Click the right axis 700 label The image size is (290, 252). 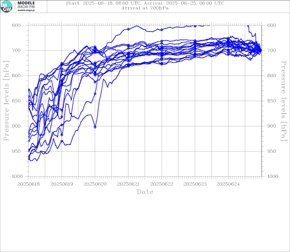272,50
